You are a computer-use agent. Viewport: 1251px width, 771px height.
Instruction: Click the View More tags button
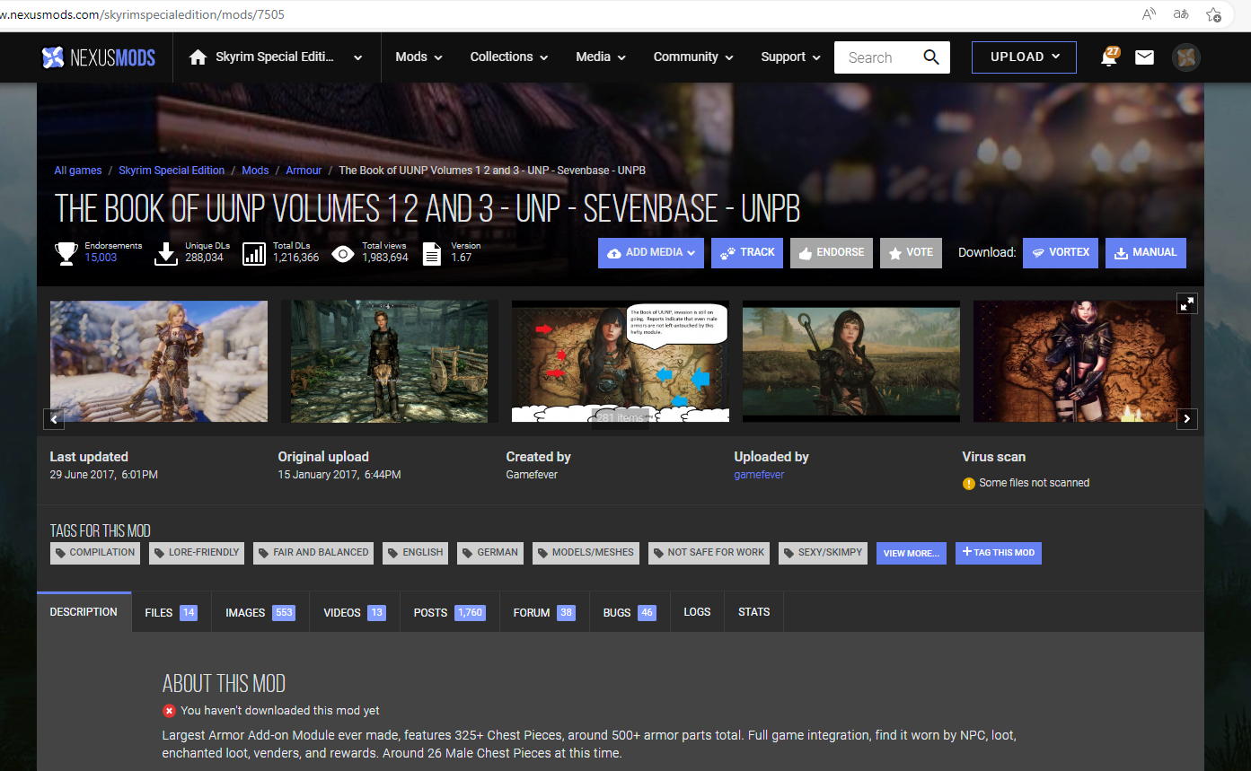(x=911, y=553)
